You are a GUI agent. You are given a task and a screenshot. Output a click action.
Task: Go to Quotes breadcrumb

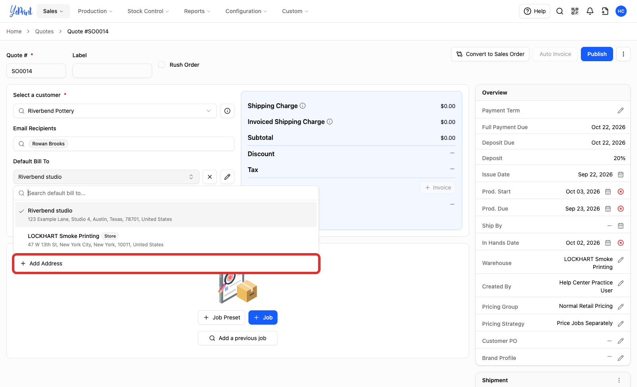tap(44, 31)
